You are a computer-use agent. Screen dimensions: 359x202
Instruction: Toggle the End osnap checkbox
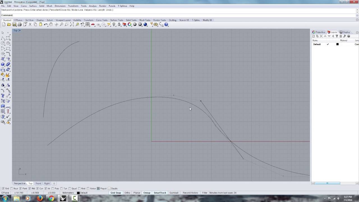[3, 189]
